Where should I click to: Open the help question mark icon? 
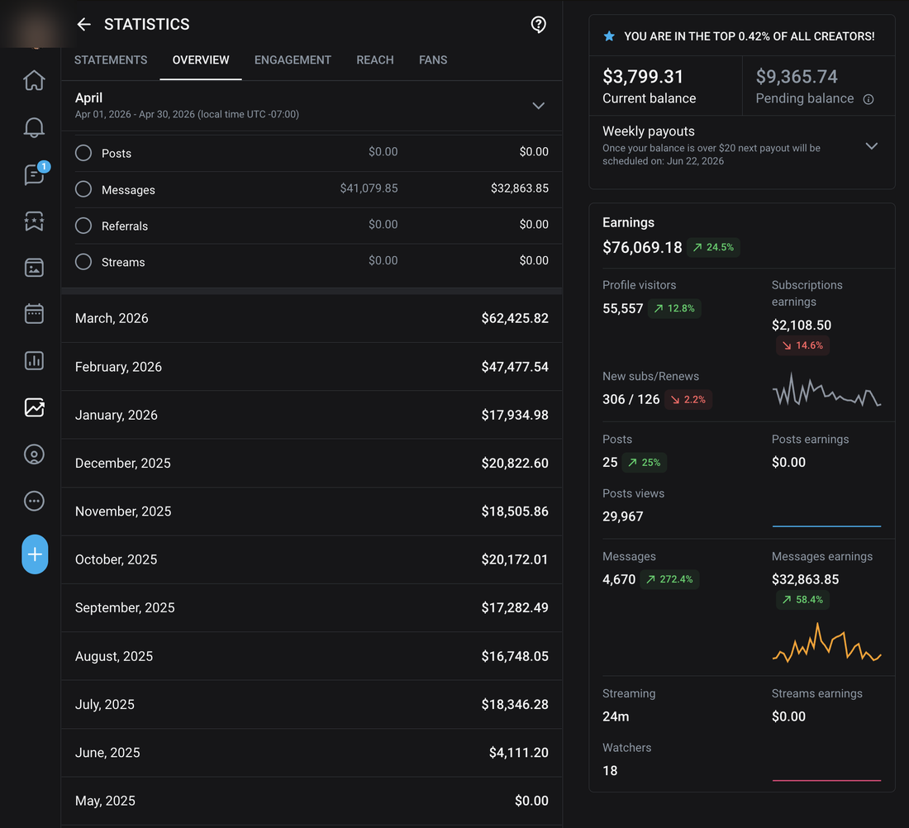(538, 24)
